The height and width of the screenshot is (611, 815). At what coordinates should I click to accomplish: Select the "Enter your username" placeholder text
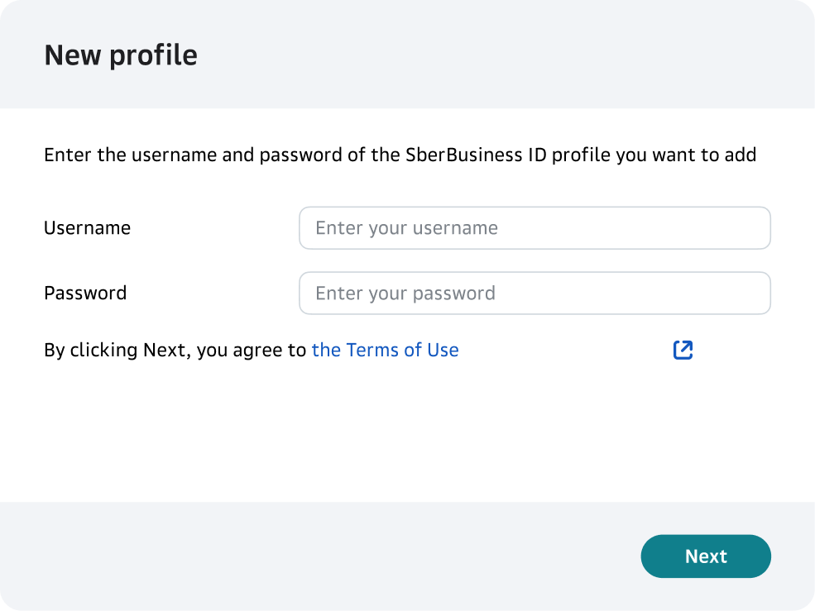pyautogui.click(x=406, y=228)
